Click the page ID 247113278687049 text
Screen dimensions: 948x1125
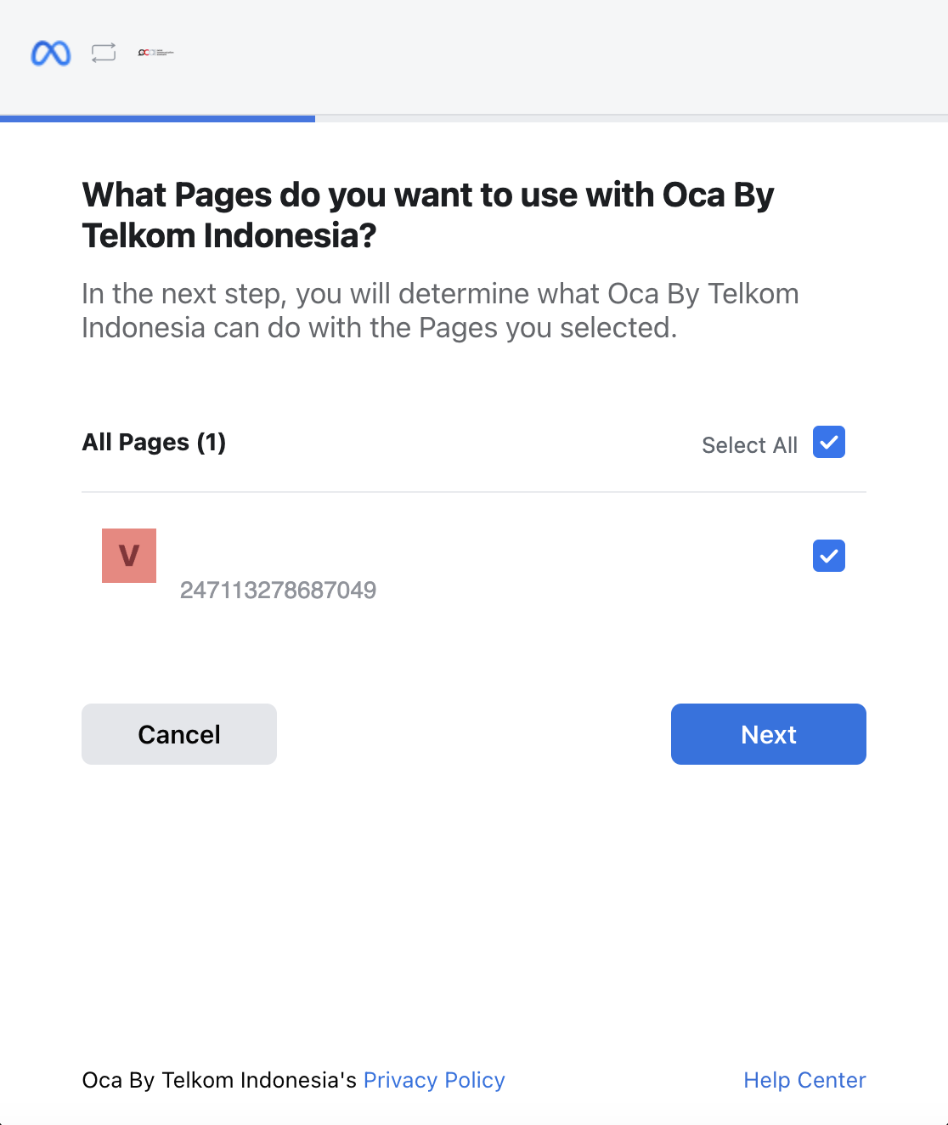[278, 591]
